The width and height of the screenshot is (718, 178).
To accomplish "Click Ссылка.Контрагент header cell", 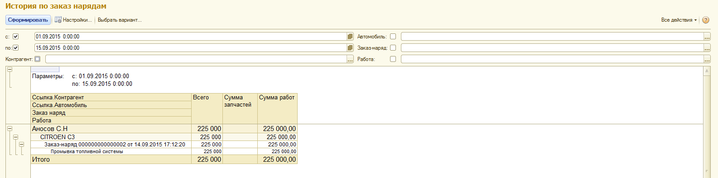I will point(111,98).
